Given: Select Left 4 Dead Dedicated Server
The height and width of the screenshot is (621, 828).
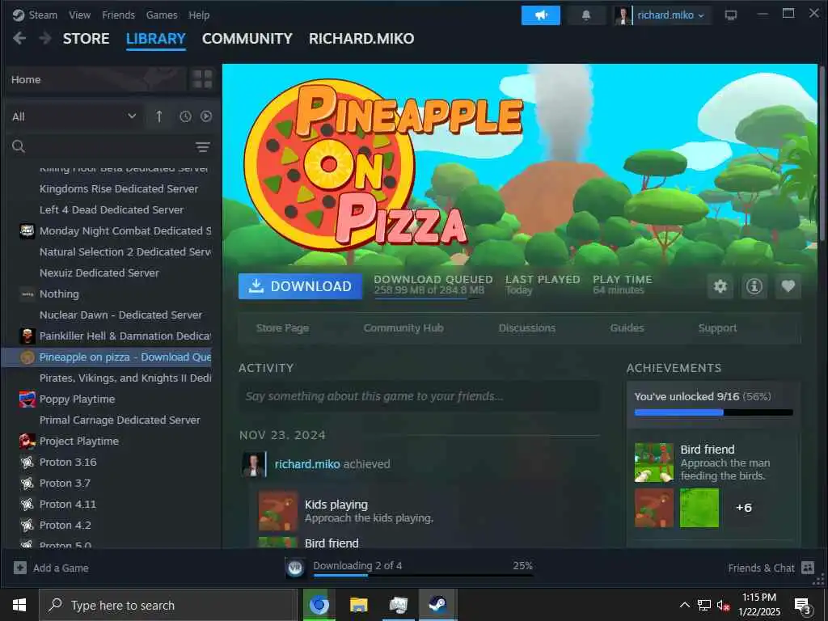Looking at the screenshot, I should coord(112,209).
